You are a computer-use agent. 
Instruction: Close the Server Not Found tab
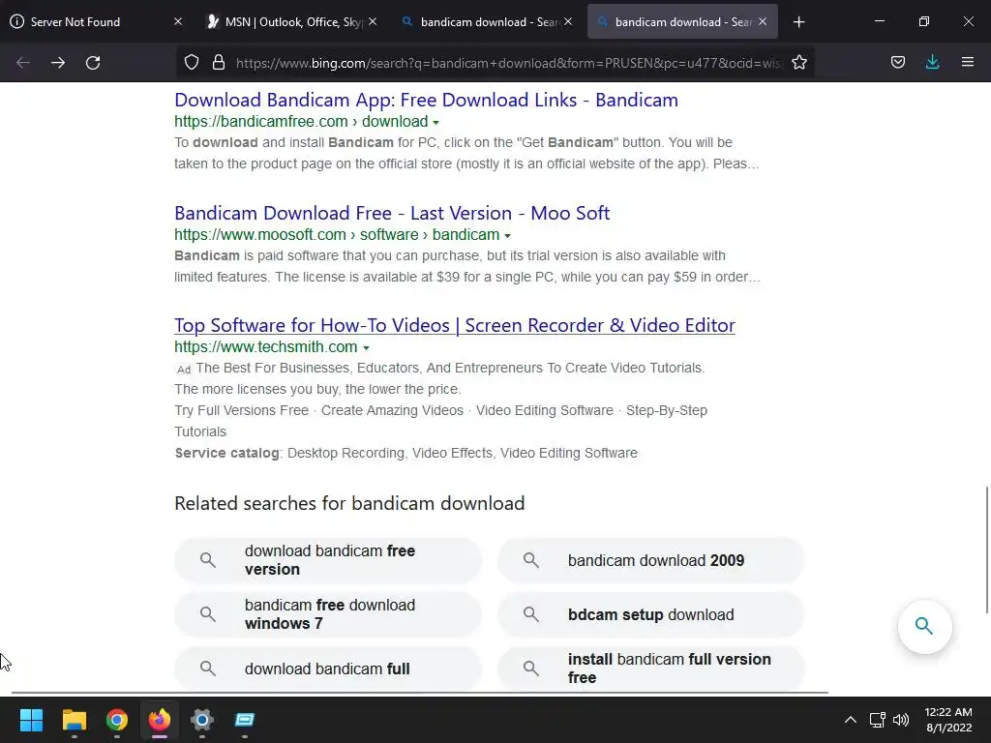(178, 22)
